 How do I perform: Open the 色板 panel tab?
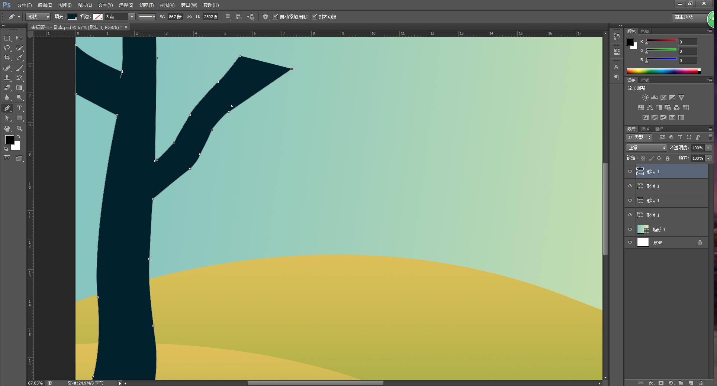click(x=645, y=31)
